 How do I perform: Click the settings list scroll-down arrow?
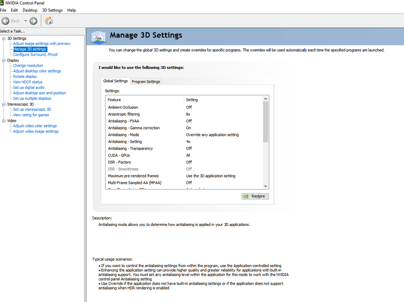tap(265, 186)
